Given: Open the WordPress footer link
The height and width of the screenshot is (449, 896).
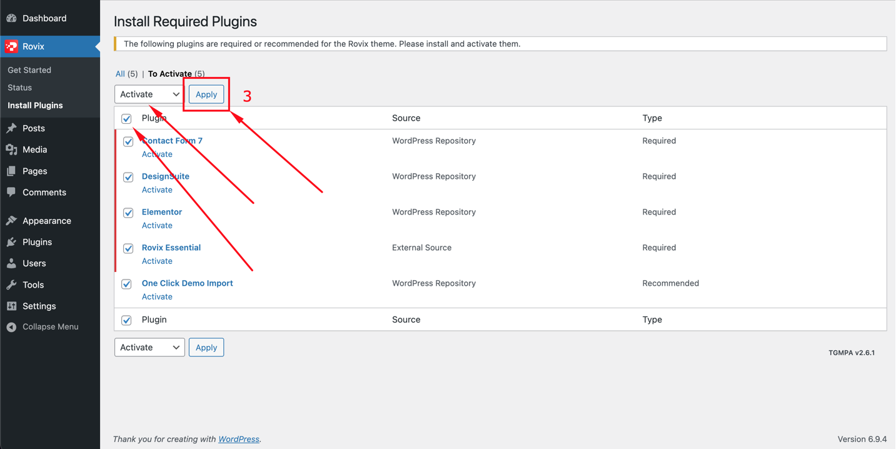Looking at the screenshot, I should (239, 439).
